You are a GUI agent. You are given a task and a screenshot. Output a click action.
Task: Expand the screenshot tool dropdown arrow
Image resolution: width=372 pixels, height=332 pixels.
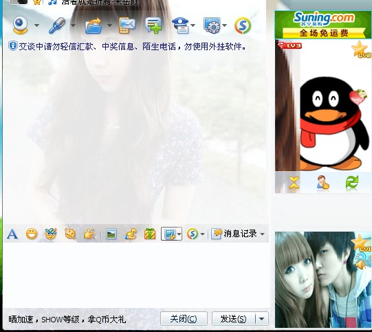[179, 234]
